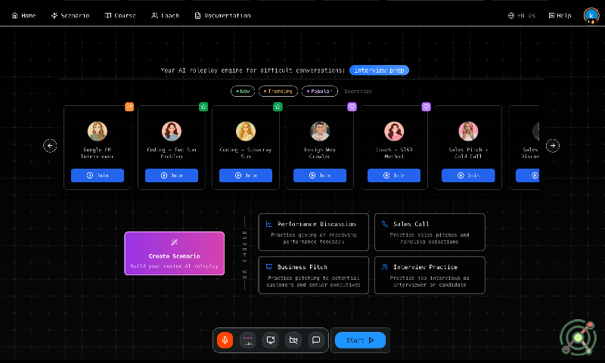Expand the Scenario menu in navbar
605x363 pixels.
pyautogui.click(x=70, y=15)
